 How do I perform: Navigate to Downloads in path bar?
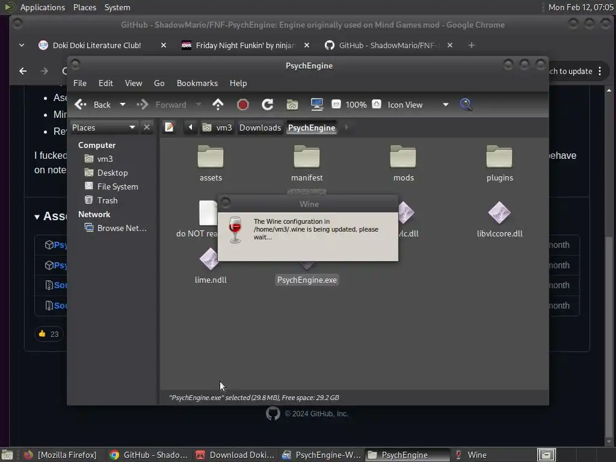260,128
